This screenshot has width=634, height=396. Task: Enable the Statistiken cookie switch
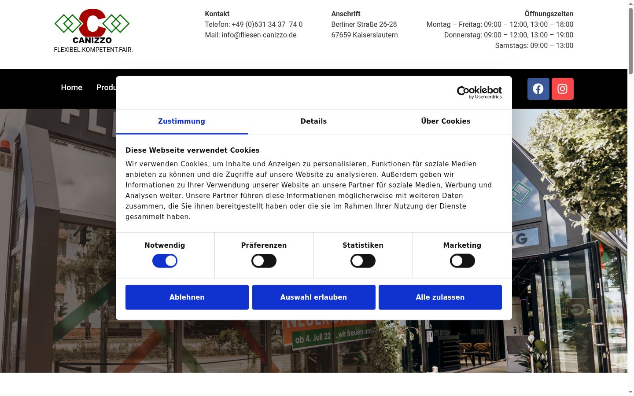point(363,261)
